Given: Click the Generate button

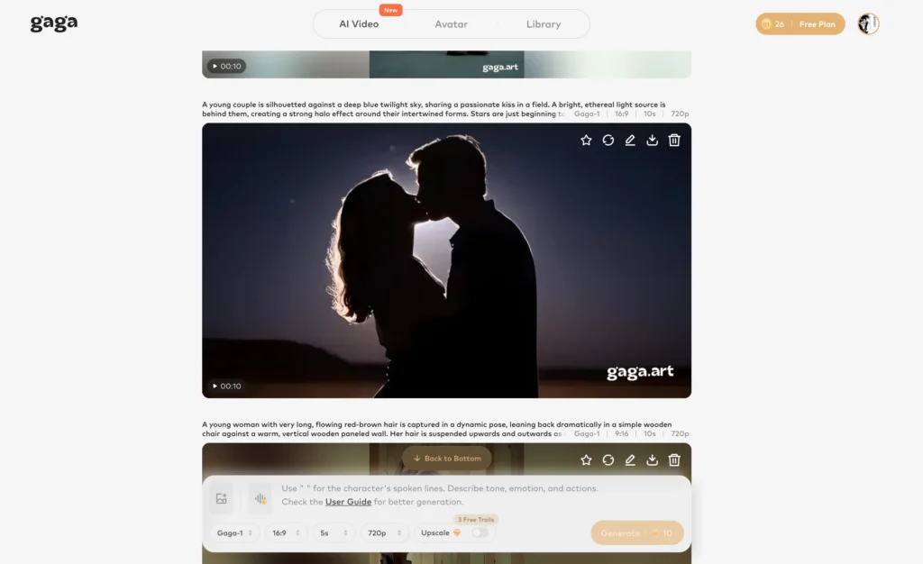Looking at the screenshot, I should pos(637,532).
